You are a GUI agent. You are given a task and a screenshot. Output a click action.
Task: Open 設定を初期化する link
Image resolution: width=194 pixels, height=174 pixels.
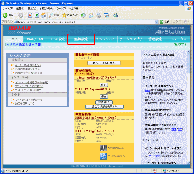25,103
